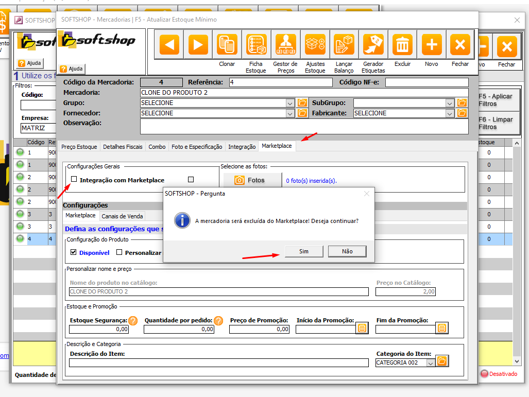
Task: Click the Clonar toolbar icon
Action: 227,45
